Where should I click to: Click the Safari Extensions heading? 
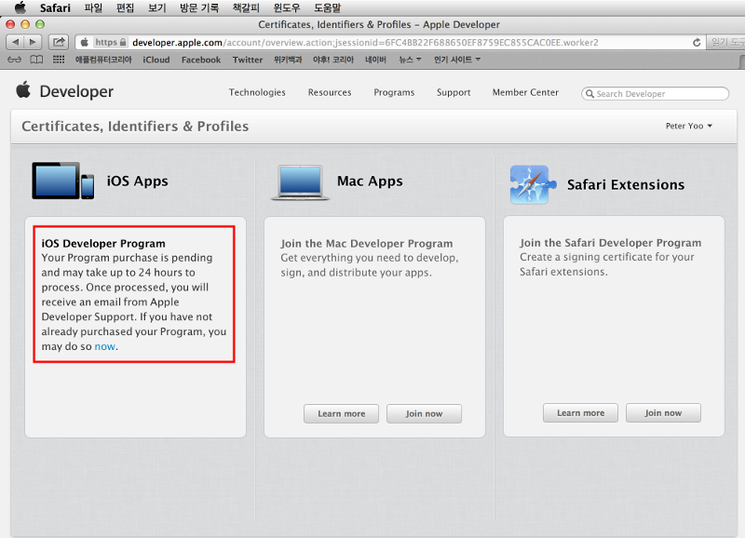(x=626, y=184)
